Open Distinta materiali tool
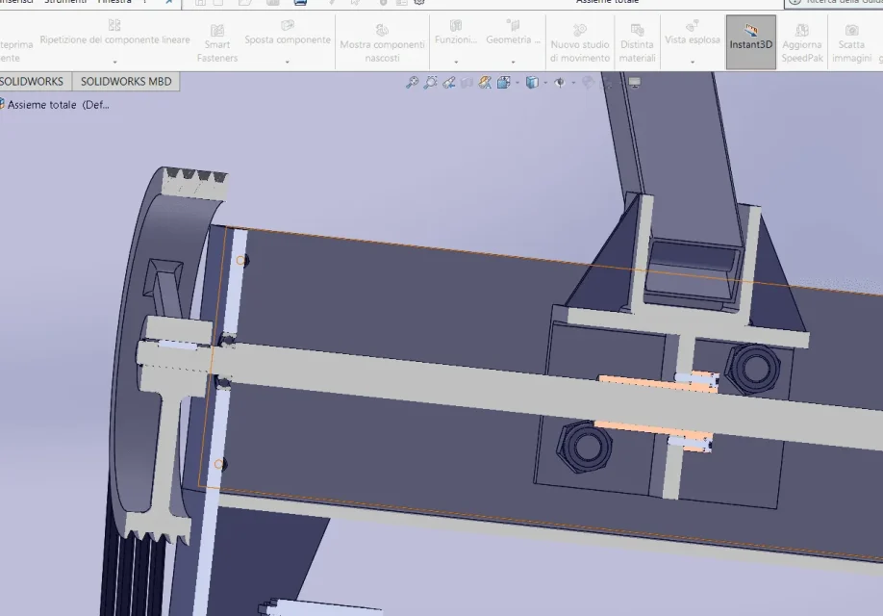 click(637, 43)
